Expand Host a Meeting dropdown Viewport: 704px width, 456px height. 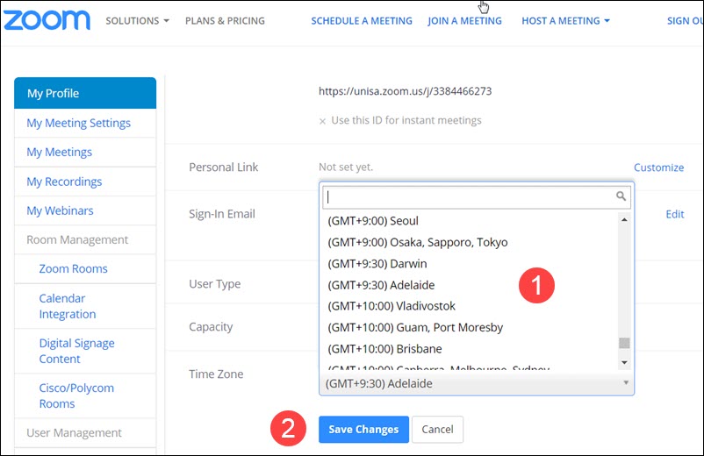[565, 21]
